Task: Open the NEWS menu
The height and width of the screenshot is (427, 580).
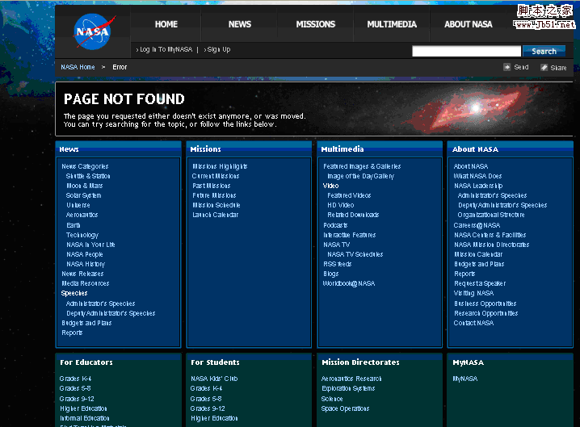Action: [x=240, y=24]
